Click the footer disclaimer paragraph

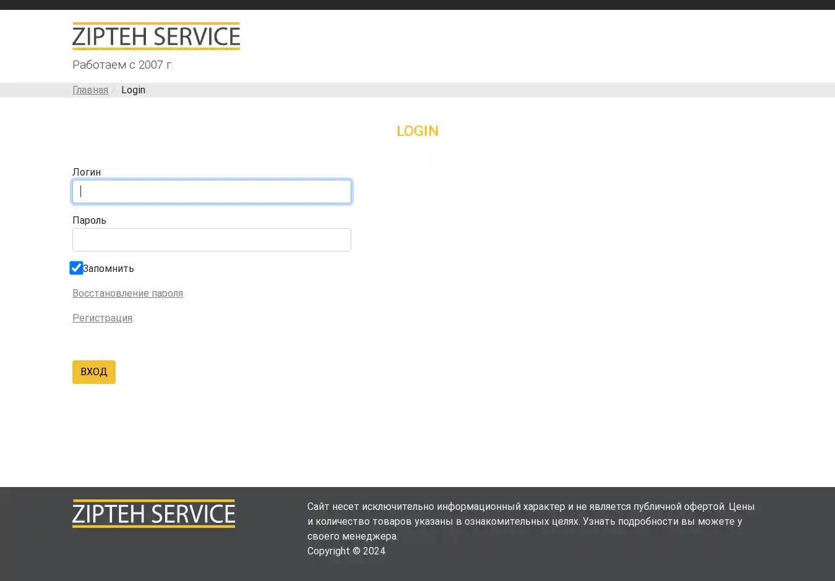[531, 521]
